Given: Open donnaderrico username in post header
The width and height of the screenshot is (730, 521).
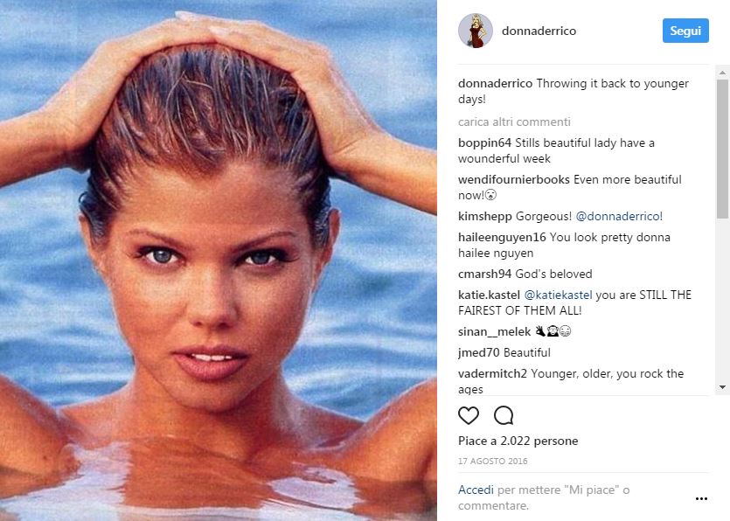Looking at the screenshot, I should pos(539,31).
